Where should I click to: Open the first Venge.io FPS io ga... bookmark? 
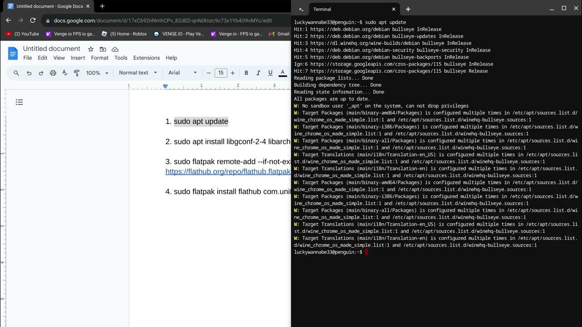pos(70,34)
